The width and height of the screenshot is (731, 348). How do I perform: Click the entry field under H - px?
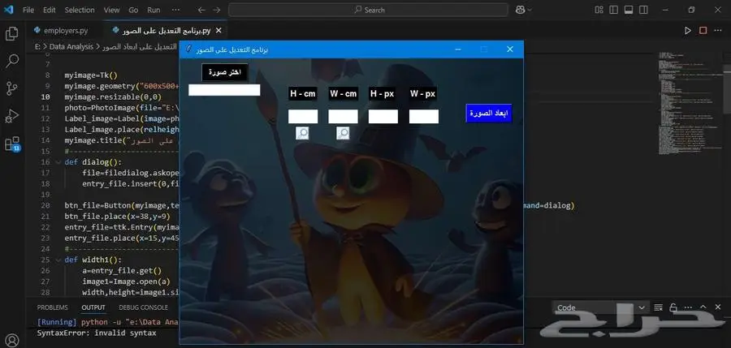pos(383,117)
